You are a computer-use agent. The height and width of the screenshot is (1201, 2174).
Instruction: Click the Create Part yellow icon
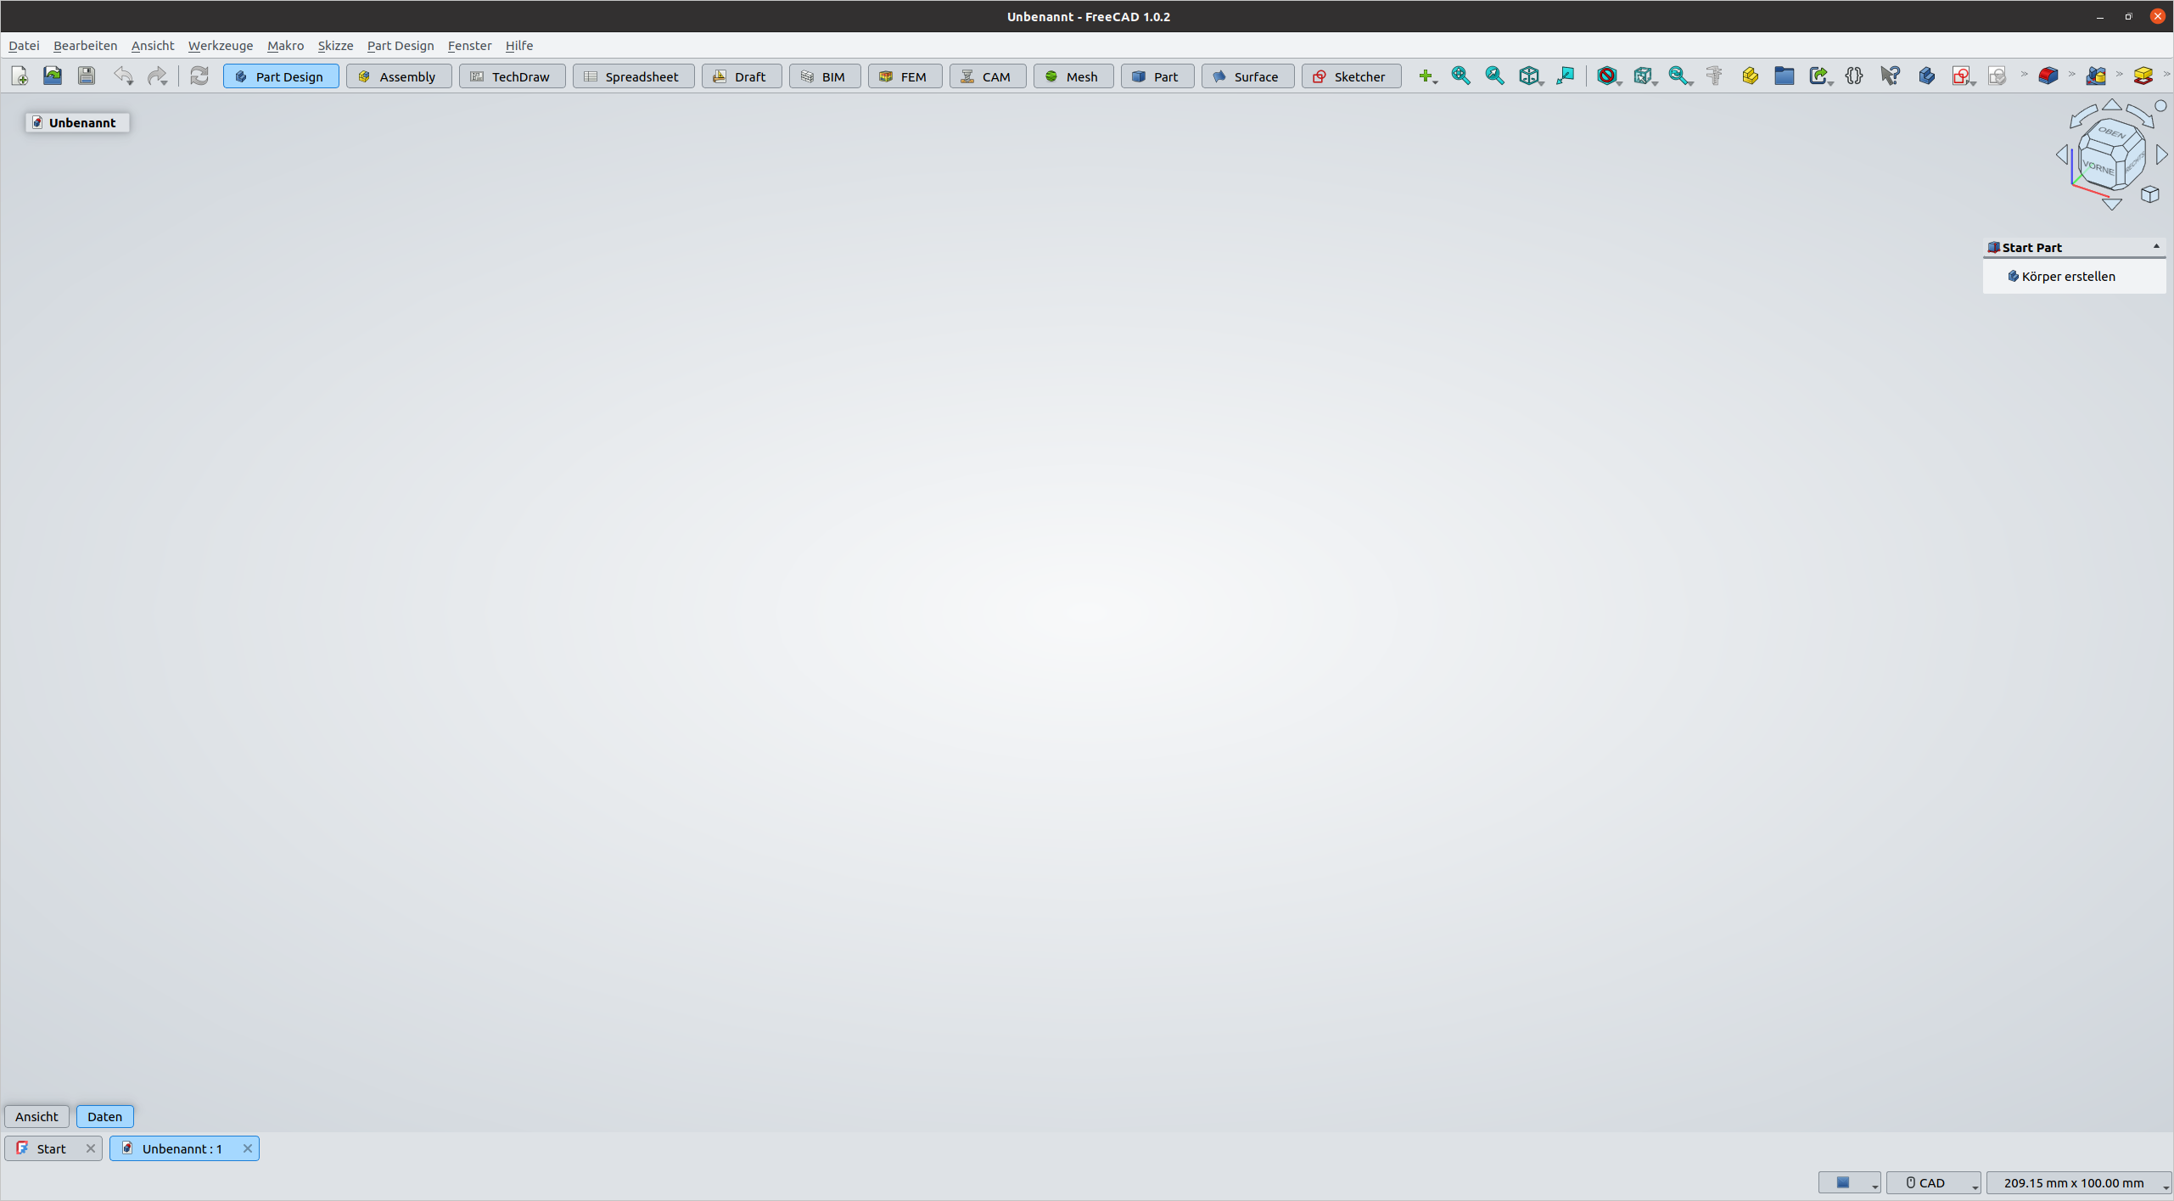pos(1749,76)
